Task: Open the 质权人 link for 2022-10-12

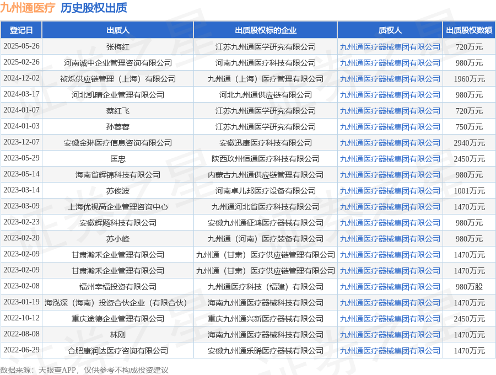Action: 390,319
